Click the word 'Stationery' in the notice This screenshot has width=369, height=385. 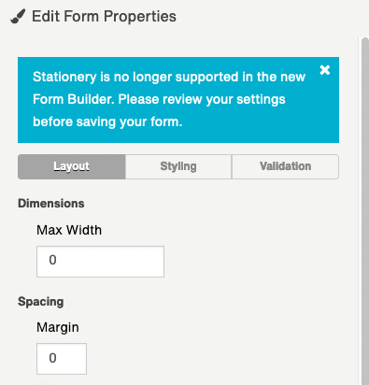tap(64, 77)
